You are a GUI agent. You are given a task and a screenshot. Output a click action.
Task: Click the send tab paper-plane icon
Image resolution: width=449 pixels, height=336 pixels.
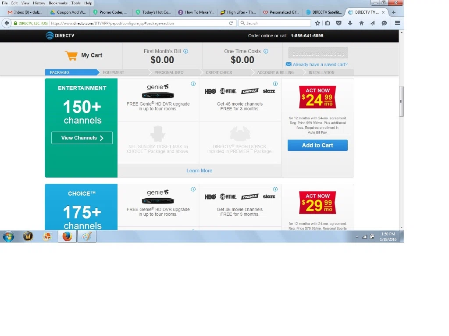tap(373, 23)
